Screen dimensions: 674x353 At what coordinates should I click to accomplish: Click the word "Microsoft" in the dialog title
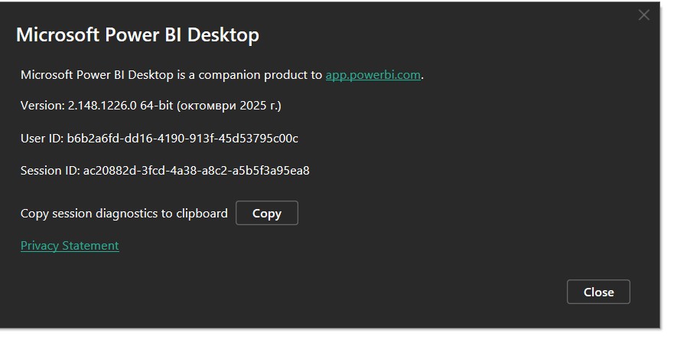pyautogui.click(x=59, y=35)
